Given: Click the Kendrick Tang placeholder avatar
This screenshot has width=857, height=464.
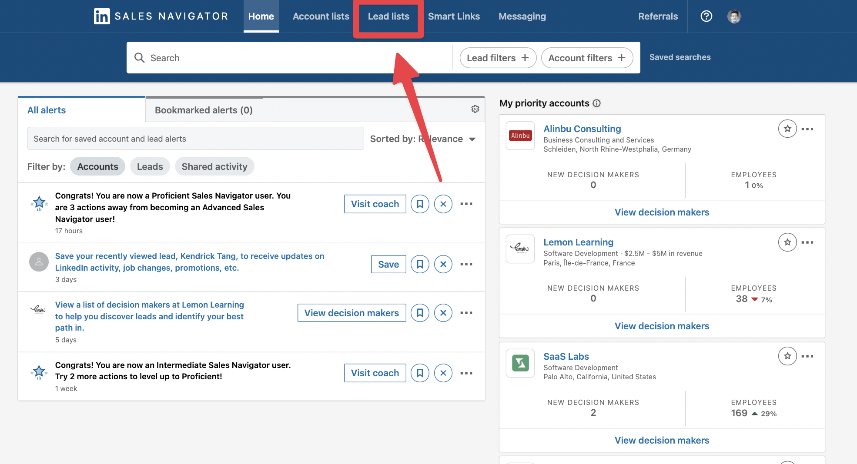Looking at the screenshot, I should [x=39, y=262].
